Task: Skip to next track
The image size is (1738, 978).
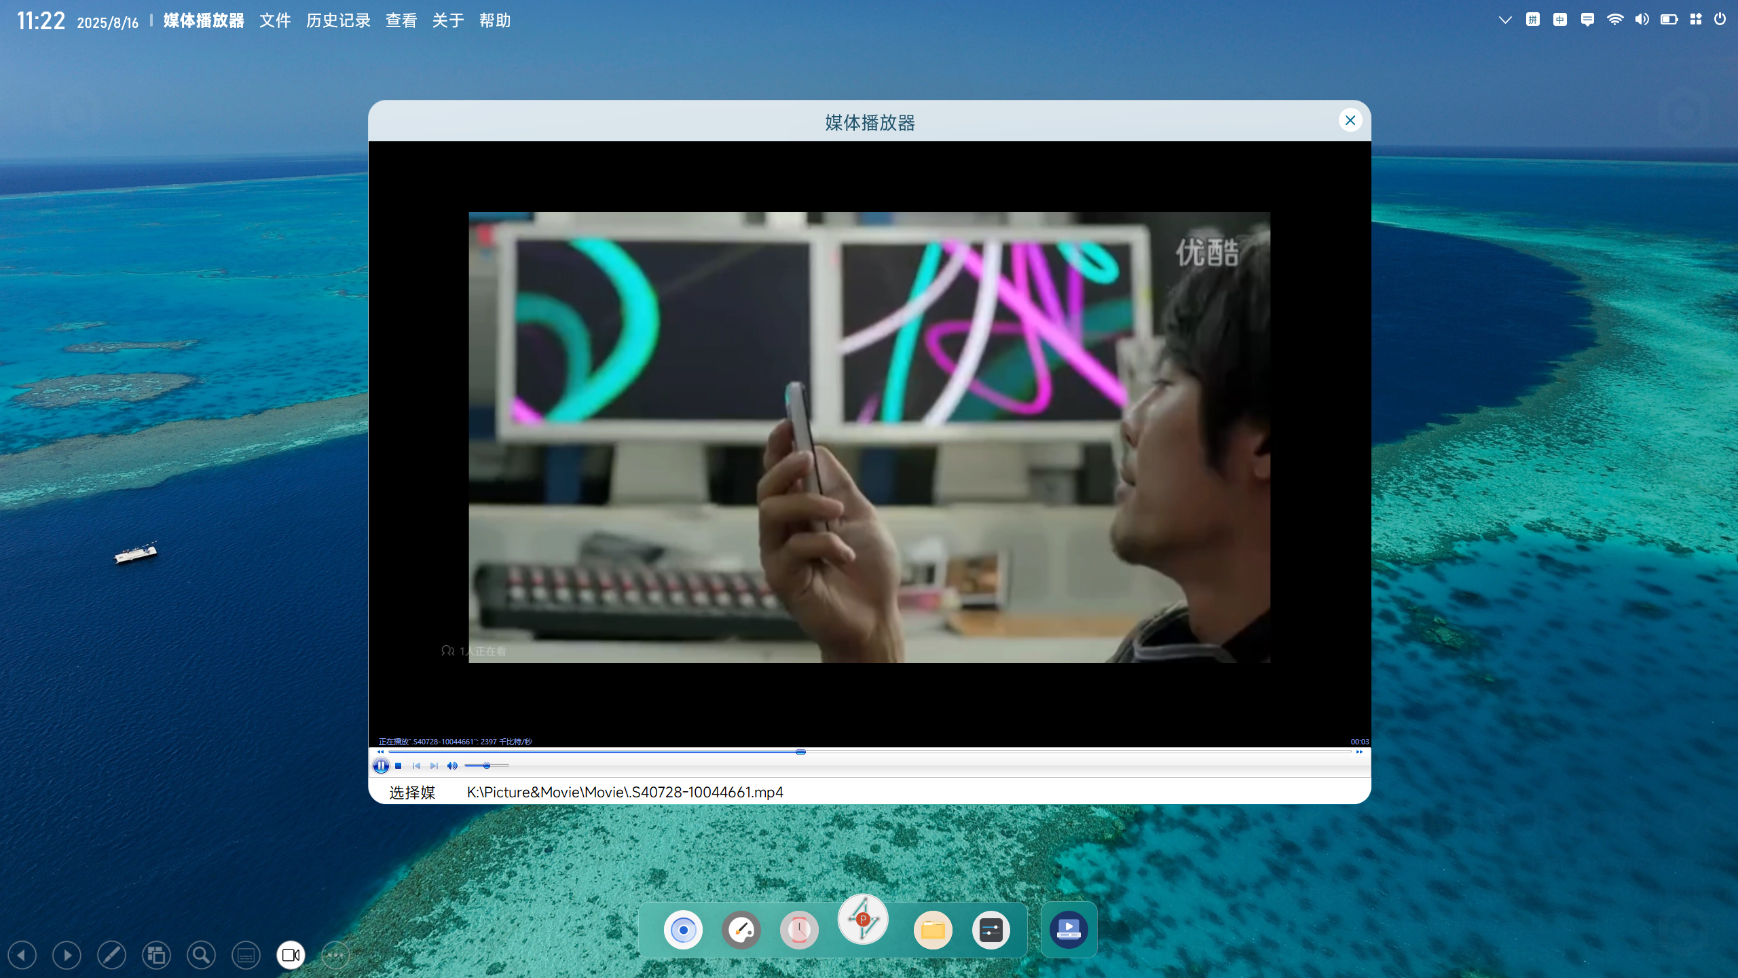Action: (434, 765)
